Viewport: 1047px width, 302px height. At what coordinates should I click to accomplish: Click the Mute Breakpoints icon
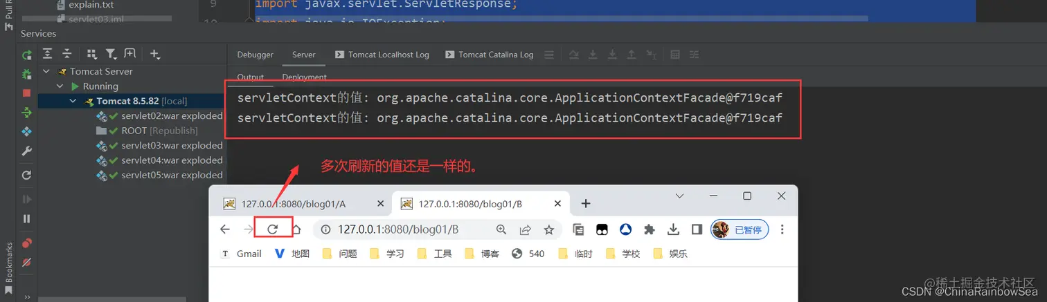tap(27, 262)
